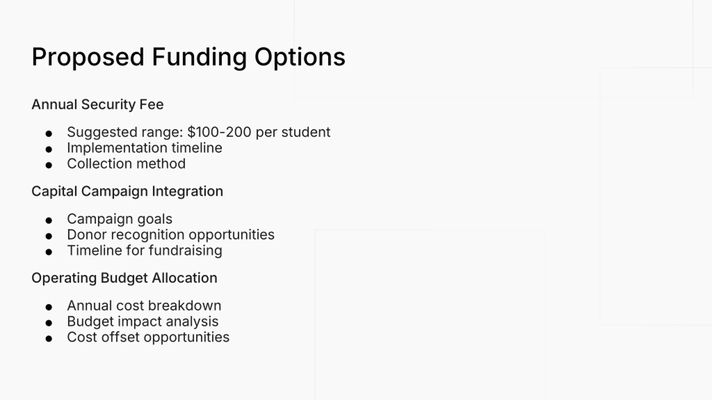Image resolution: width=712 pixels, height=400 pixels.
Task: Click 'Cost offset opportunities' bullet text
Action: (x=148, y=337)
